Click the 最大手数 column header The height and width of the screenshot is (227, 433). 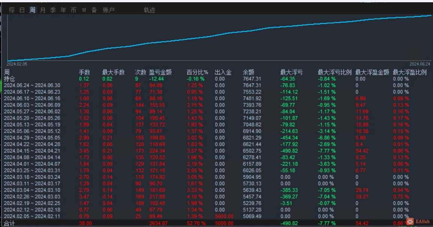pyautogui.click(x=113, y=72)
